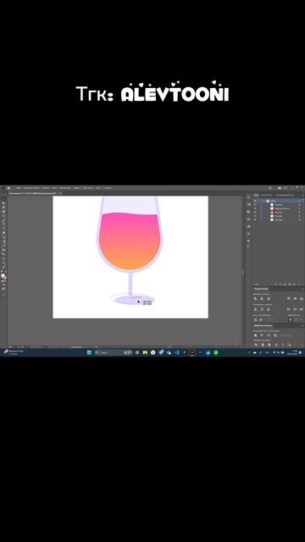The image size is (305, 542).
Task: Apply Unite shape mode in Pathfinder
Action: tap(256, 335)
